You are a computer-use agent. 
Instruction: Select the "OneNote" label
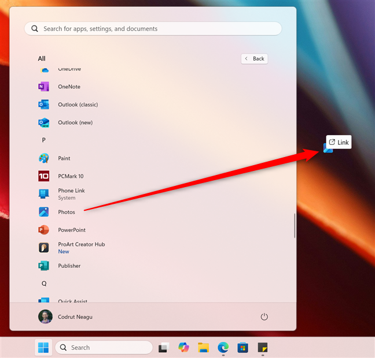69,87
